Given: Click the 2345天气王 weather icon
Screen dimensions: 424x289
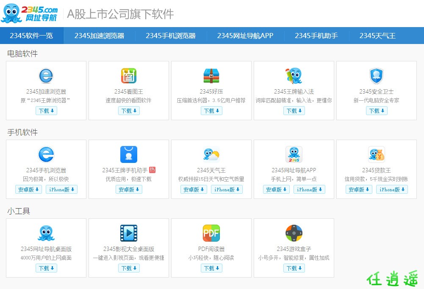Looking at the screenshot, I should 211,154.
